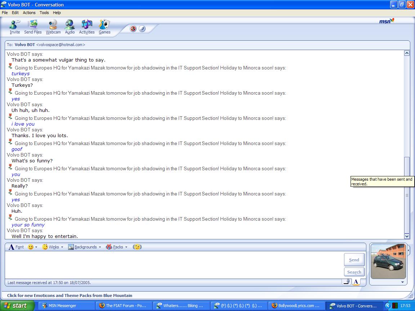Click the scroll down arrow in conversation
Viewport: 415px width, 311px height.
click(407, 236)
